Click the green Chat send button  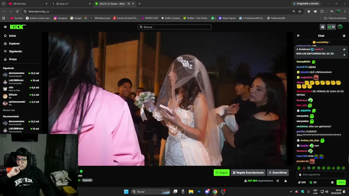pos(341,182)
